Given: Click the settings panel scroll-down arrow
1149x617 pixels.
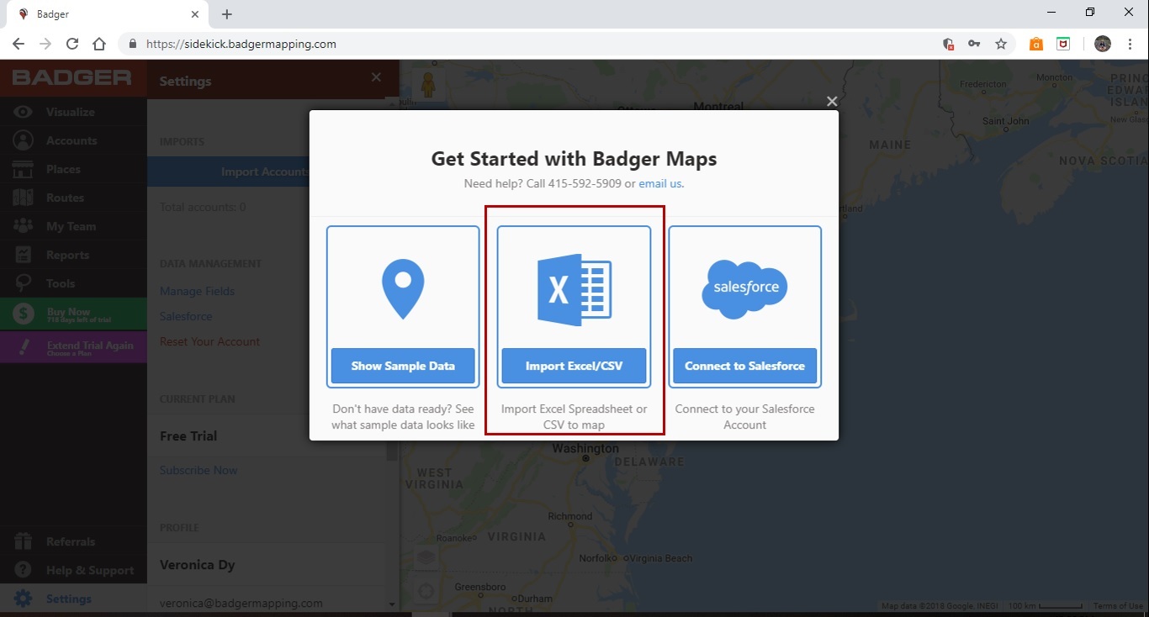Looking at the screenshot, I should click(392, 604).
